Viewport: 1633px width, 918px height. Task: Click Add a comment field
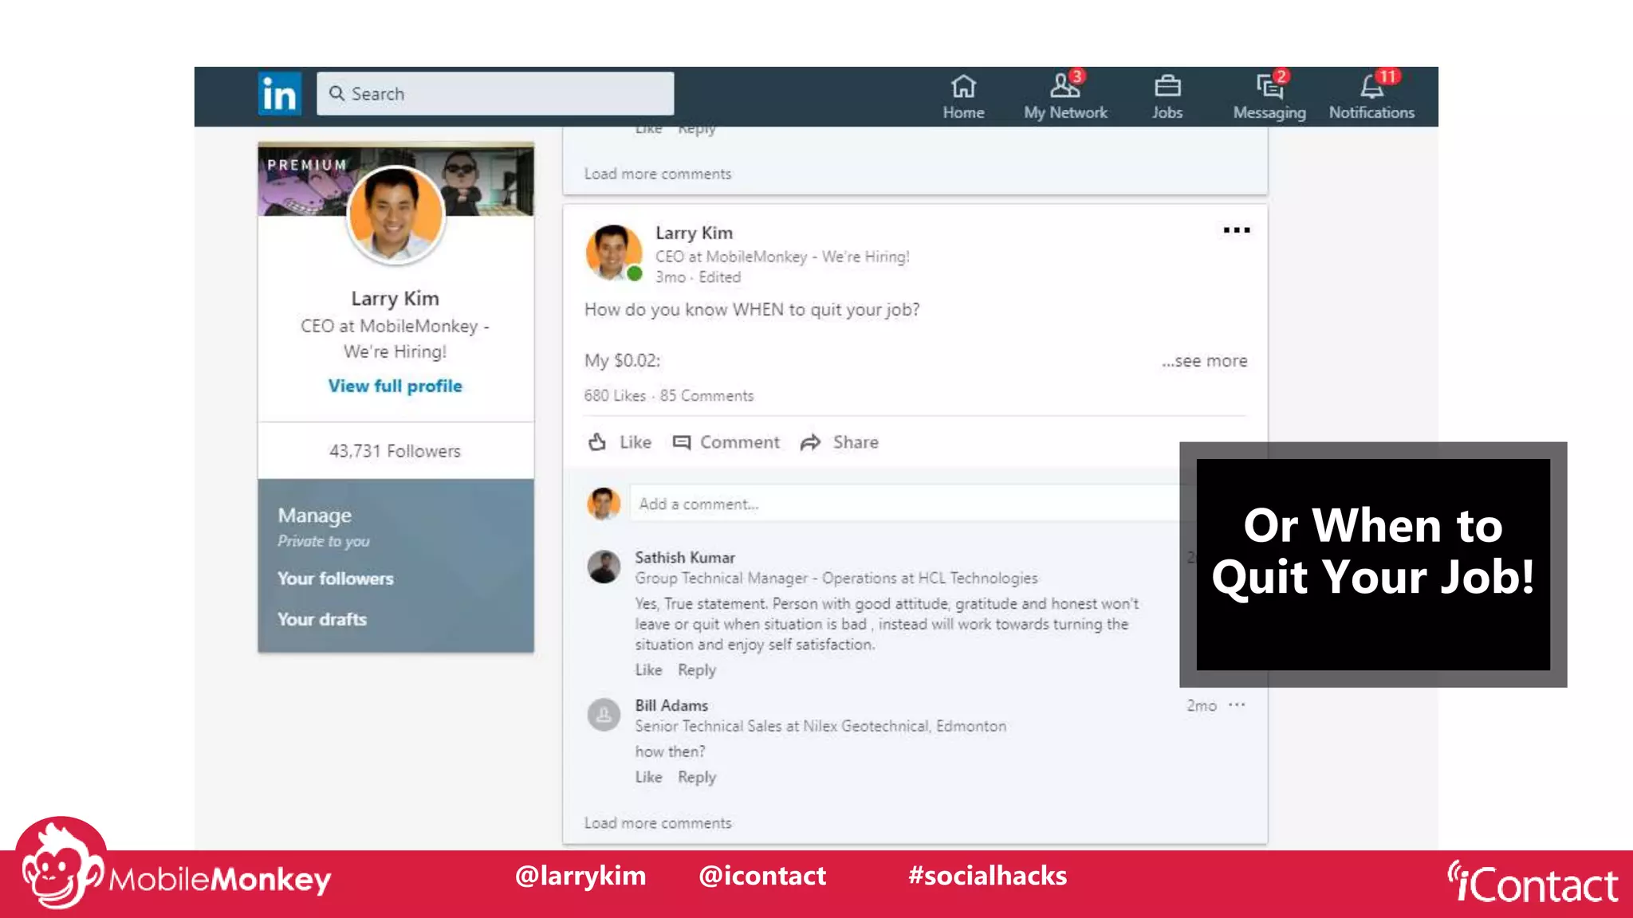tap(905, 504)
